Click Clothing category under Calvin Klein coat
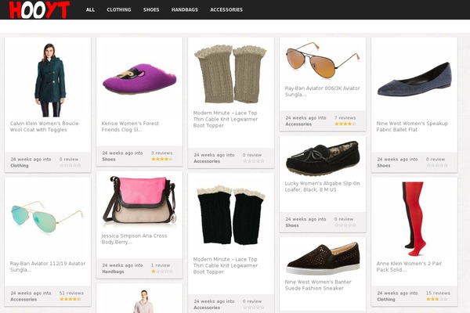The width and height of the screenshot is (470, 313). (x=20, y=166)
